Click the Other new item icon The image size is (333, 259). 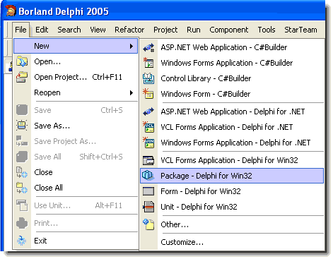148,224
